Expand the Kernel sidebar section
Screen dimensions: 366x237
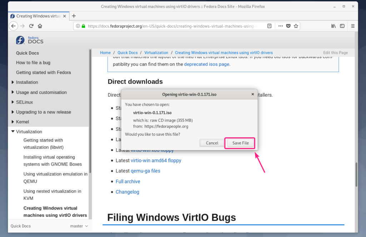coord(13,122)
